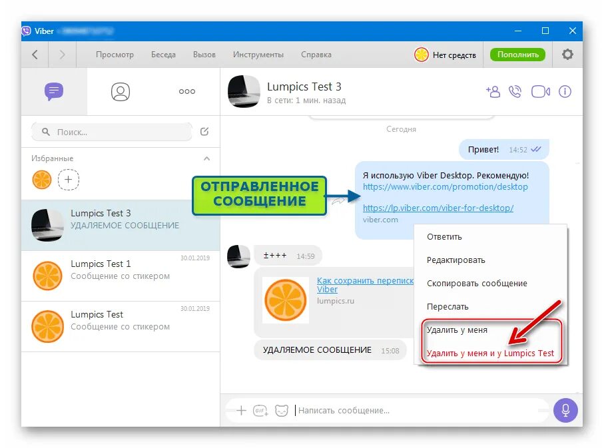This screenshot has width=604, height=448.
Task: Click the forward share icon beside sent message
Action: (x=338, y=200)
